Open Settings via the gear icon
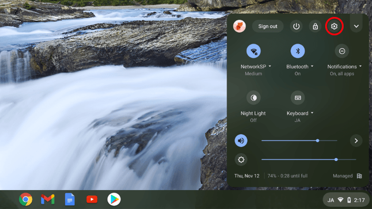Screen dimensions: 372x209 click(334, 26)
